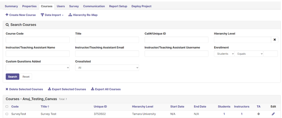The height and width of the screenshot is (118, 282).
Task: Focus the Hierarchy Level input field
Action: [242, 40]
